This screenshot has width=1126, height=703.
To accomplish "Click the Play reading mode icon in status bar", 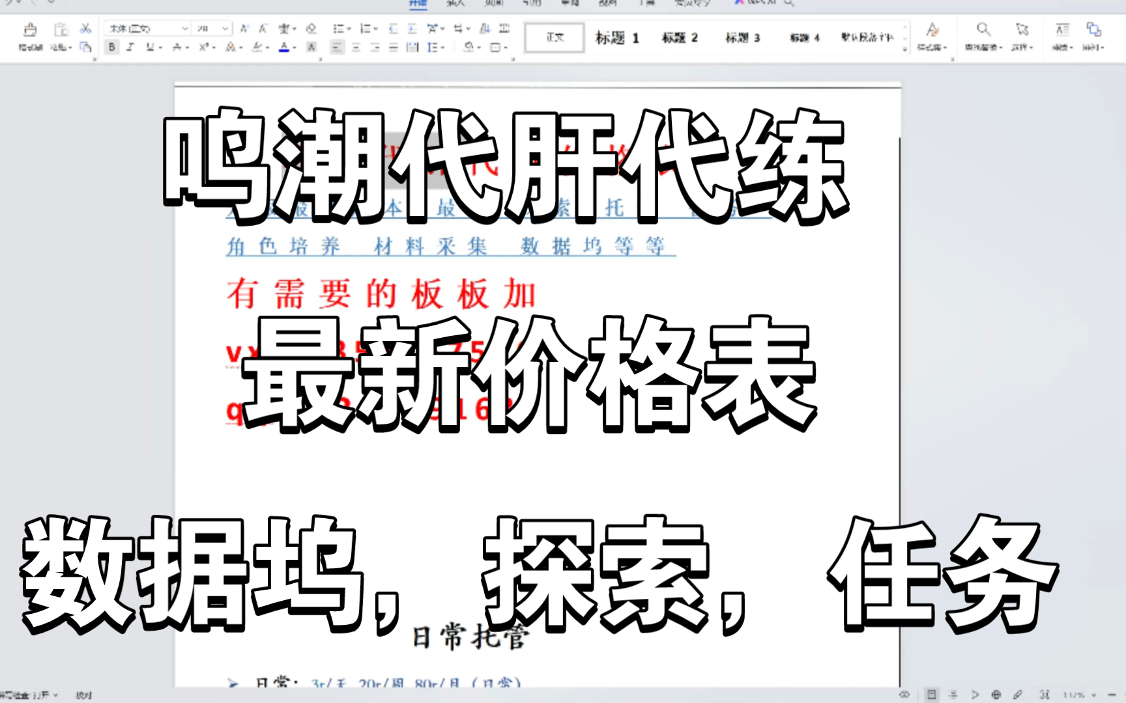I will click(x=975, y=695).
